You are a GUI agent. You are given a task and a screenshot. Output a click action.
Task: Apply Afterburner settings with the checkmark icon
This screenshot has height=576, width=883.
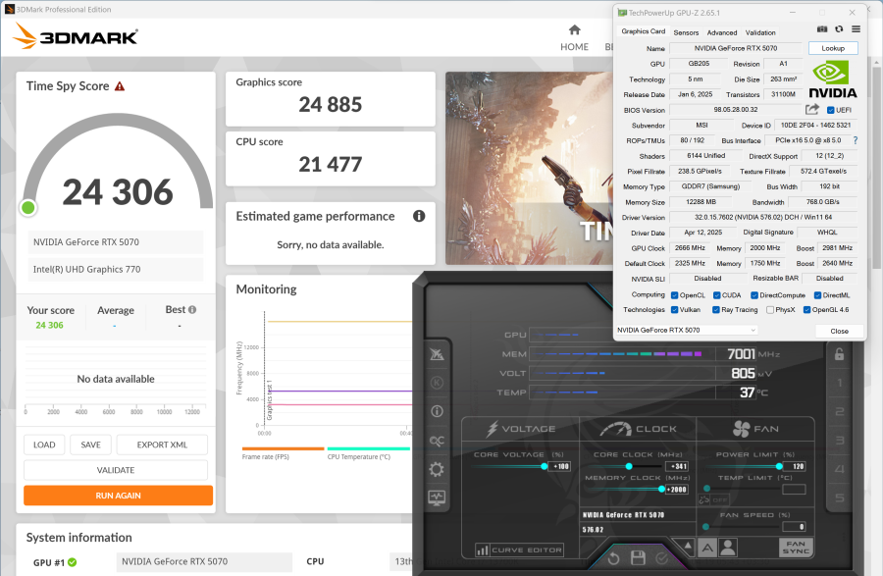[x=662, y=558]
